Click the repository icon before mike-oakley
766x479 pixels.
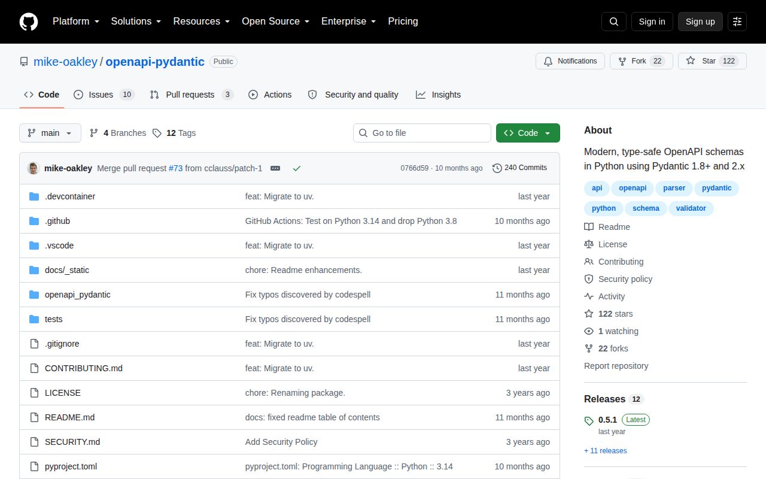pyautogui.click(x=24, y=62)
